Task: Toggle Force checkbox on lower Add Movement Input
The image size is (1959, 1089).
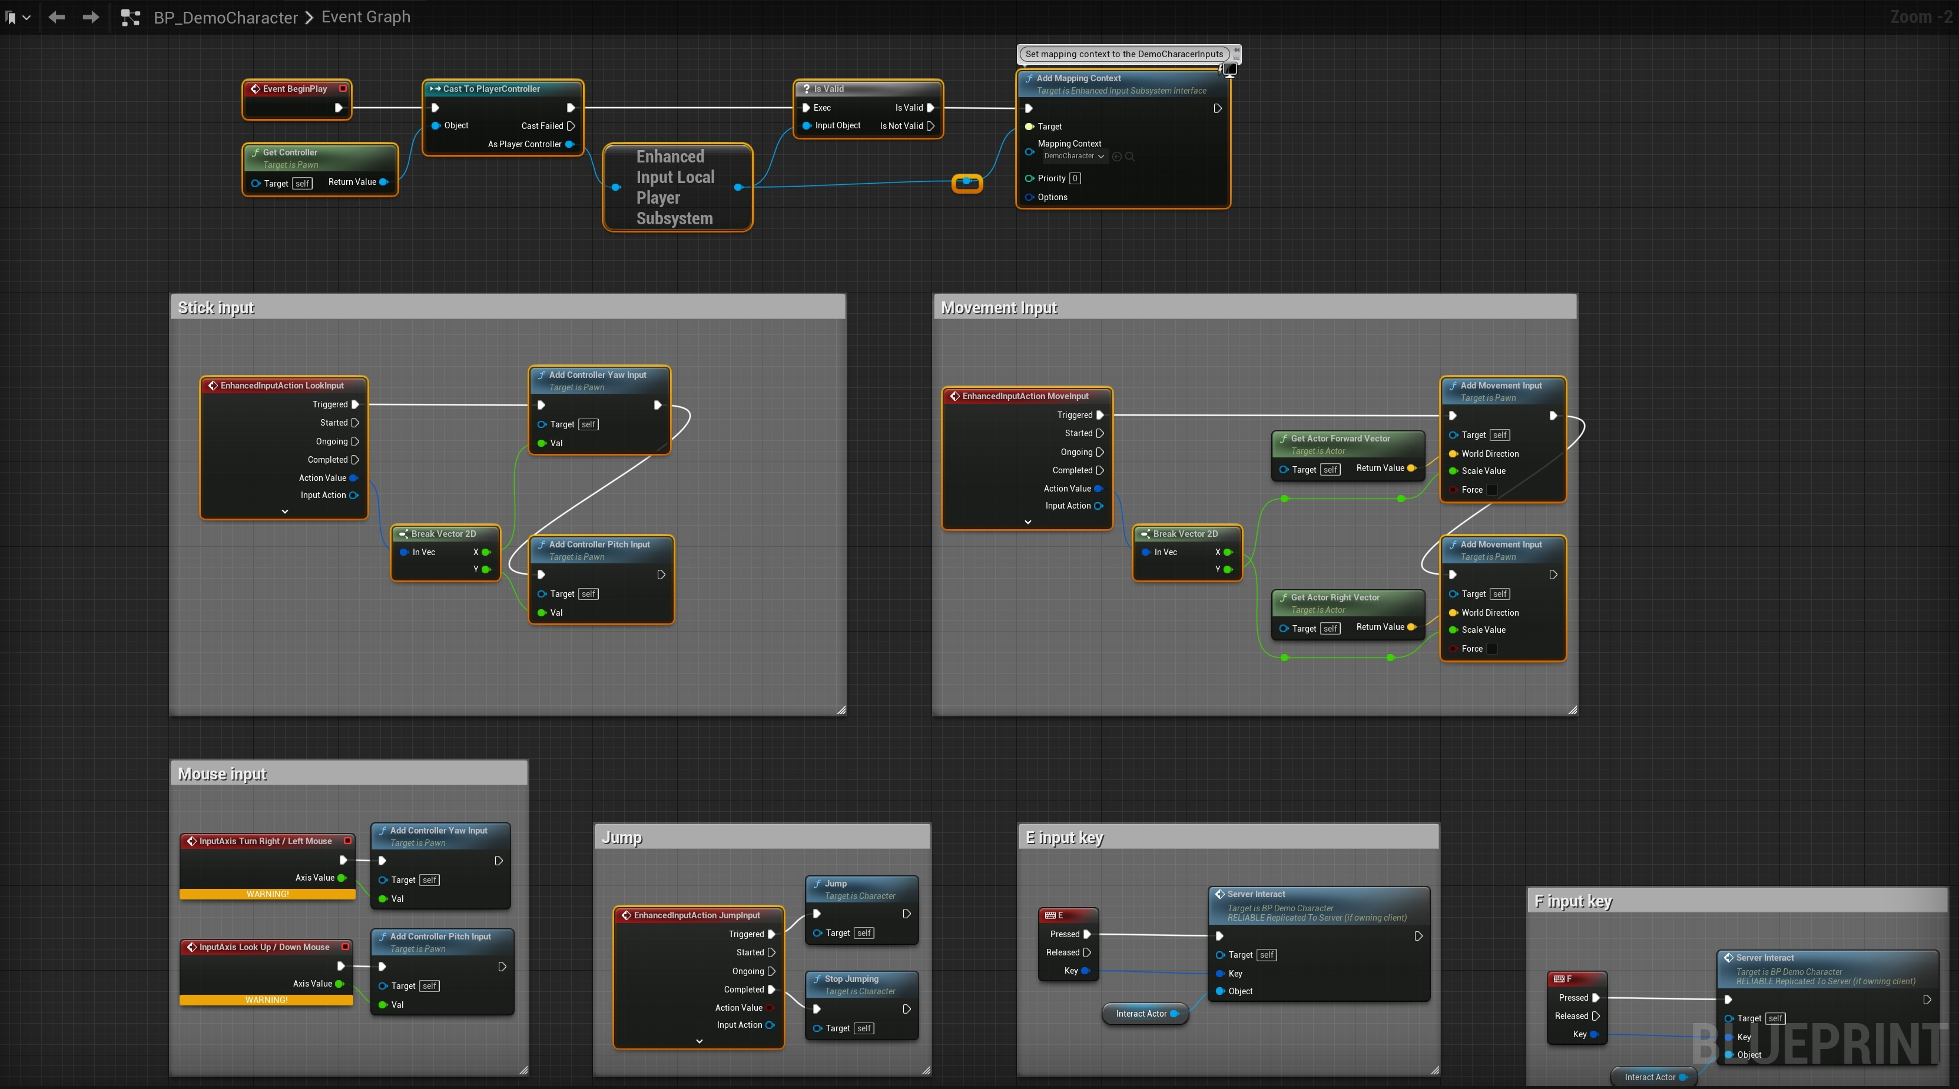Action: [x=1491, y=649]
